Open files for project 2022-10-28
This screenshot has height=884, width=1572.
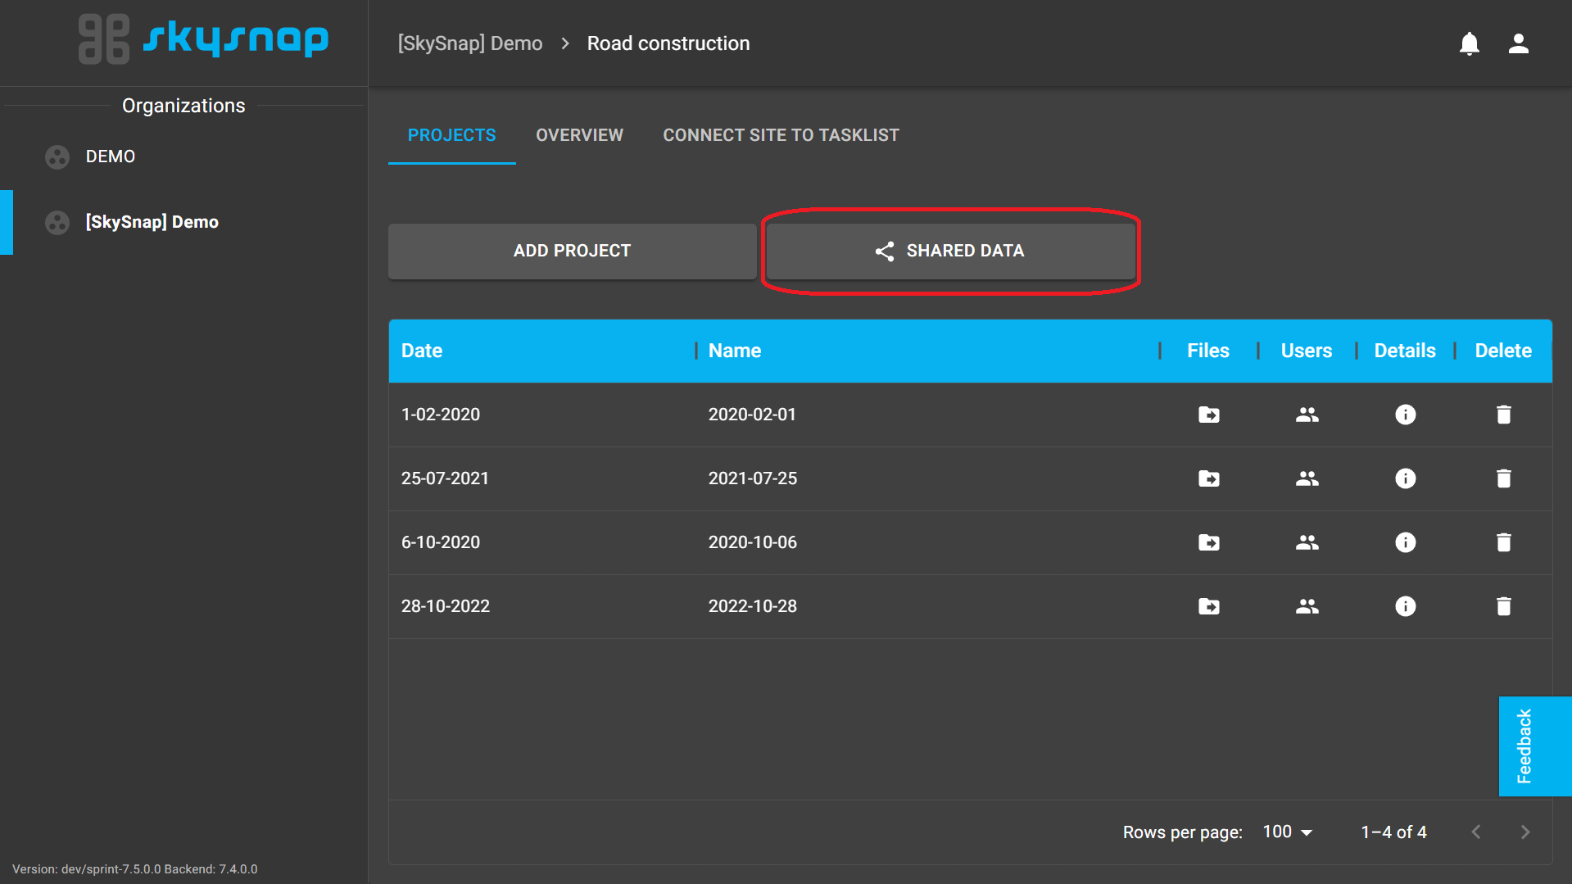click(1208, 606)
